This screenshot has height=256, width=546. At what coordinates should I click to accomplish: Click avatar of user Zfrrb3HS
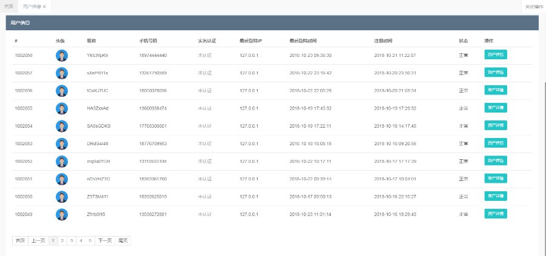click(x=62, y=215)
